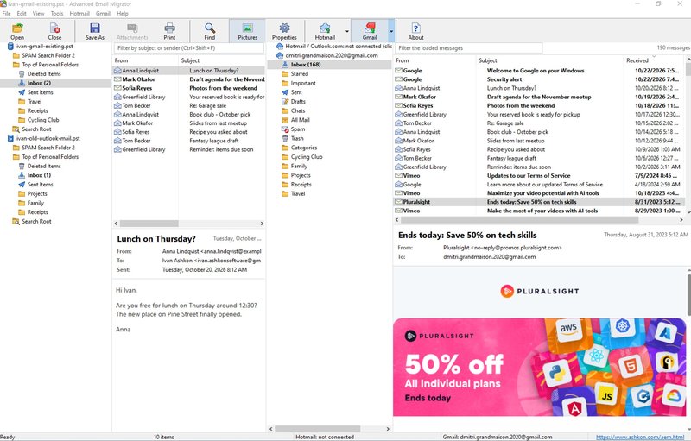The height and width of the screenshot is (441, 691).
Task: Open the Gmail Categories folder
Action: [x=304, y=148]
